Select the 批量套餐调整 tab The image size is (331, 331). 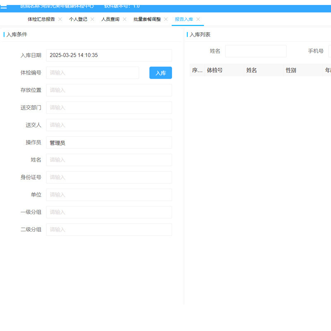[x=147, y=19]
